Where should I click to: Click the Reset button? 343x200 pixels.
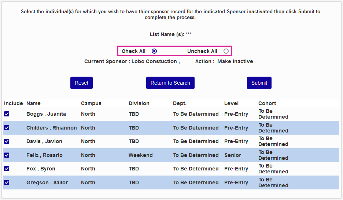coord(81,83)
